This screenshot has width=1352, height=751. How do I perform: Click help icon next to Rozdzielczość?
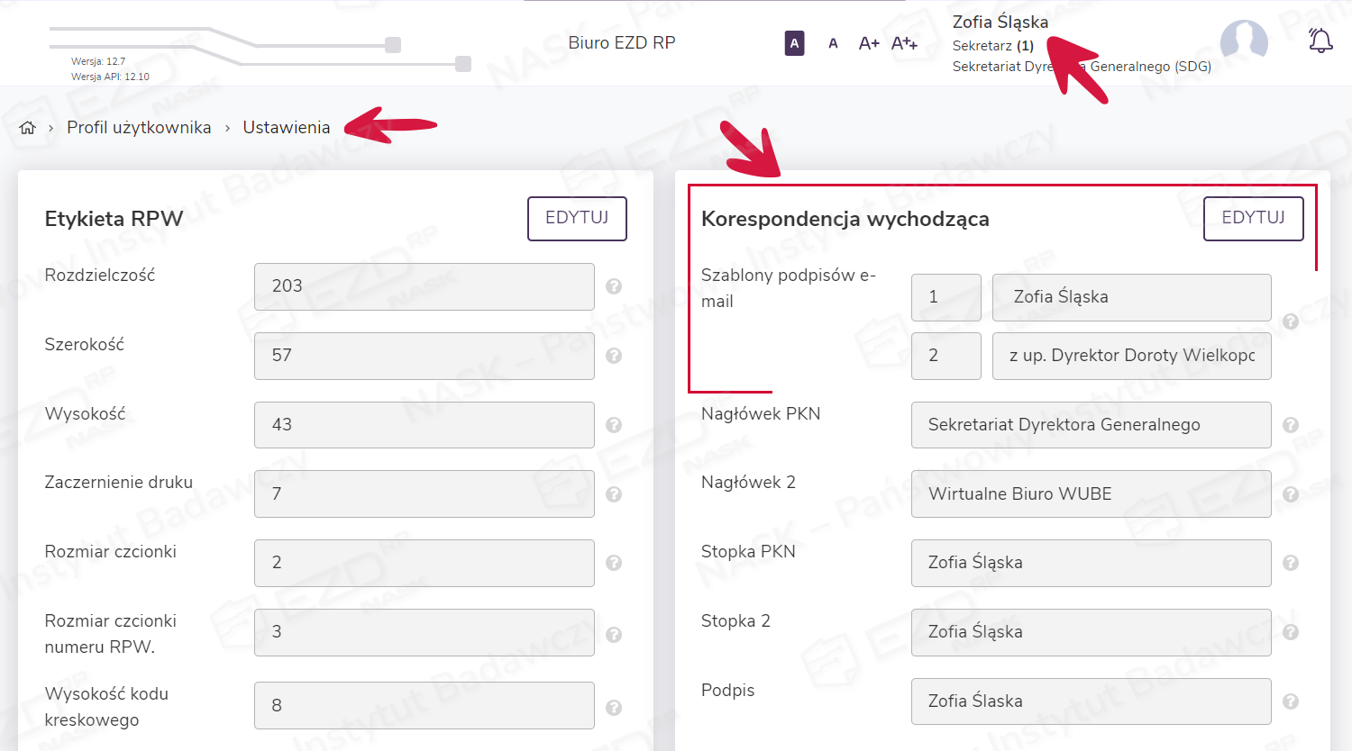click(x=614, y=286)
